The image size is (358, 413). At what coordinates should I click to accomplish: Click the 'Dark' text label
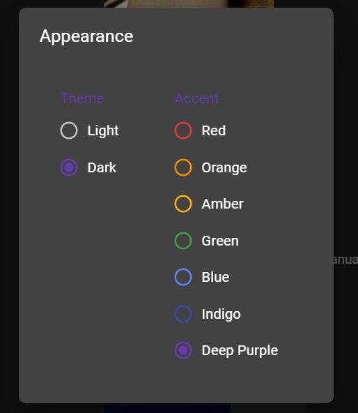[102, 167]
